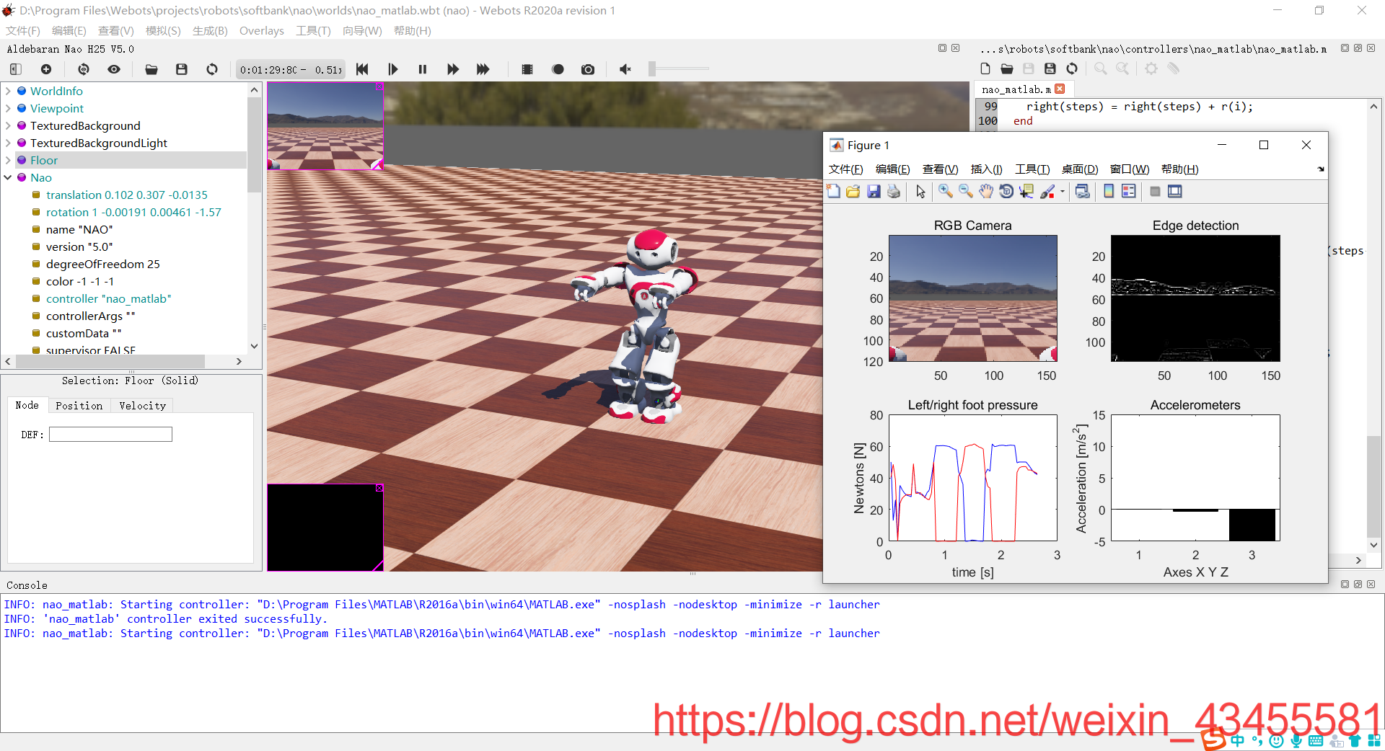Hide the scene tree with the Webots sidebar icon
The image size is (1385, 751).
(16, 69)
